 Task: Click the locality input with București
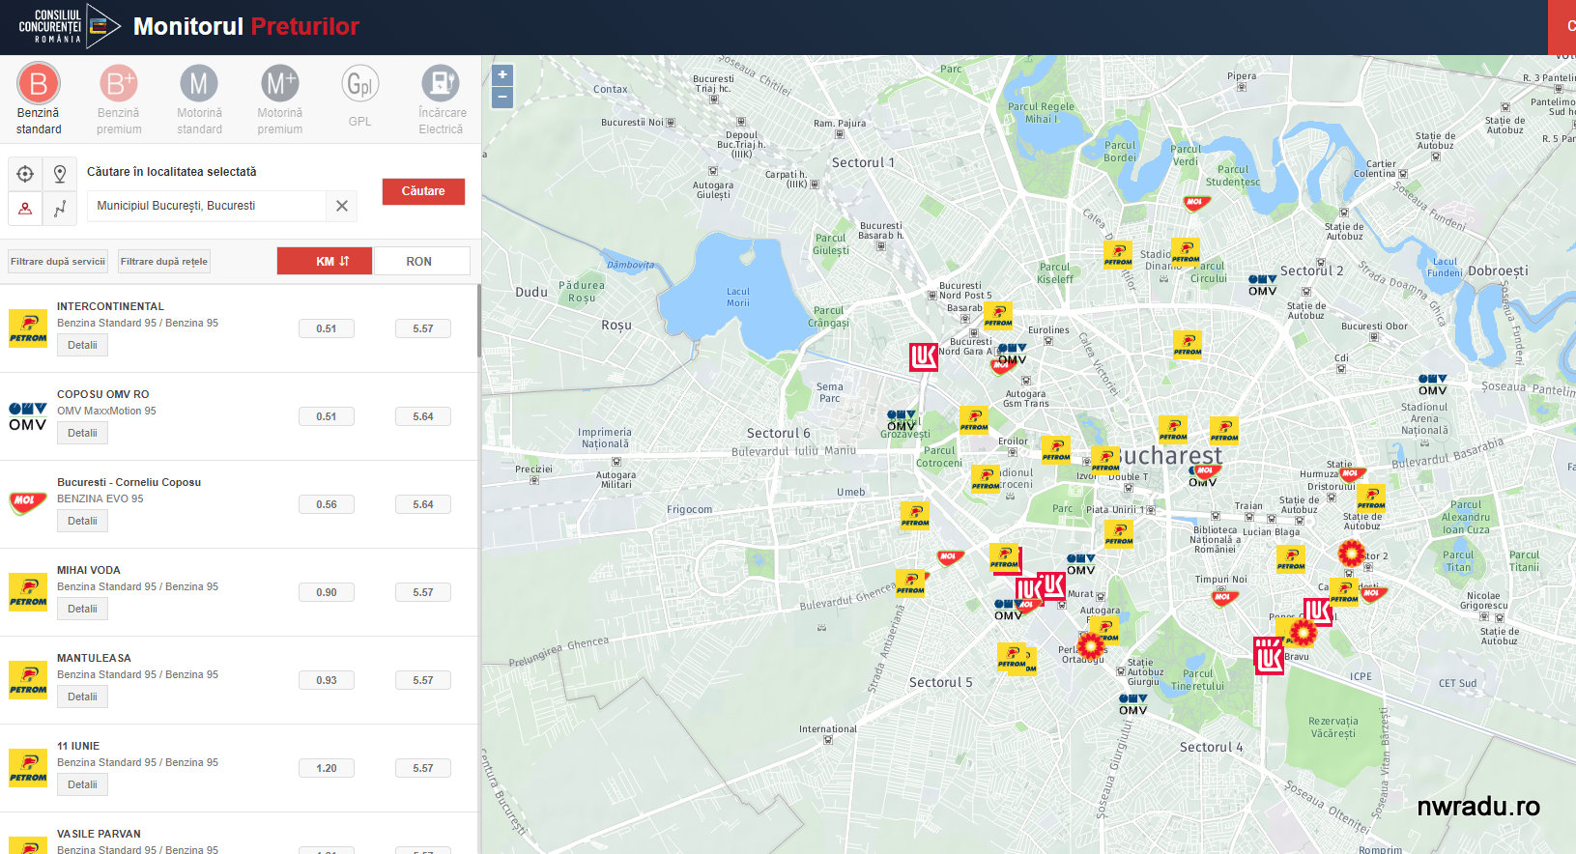pos(207,206)
